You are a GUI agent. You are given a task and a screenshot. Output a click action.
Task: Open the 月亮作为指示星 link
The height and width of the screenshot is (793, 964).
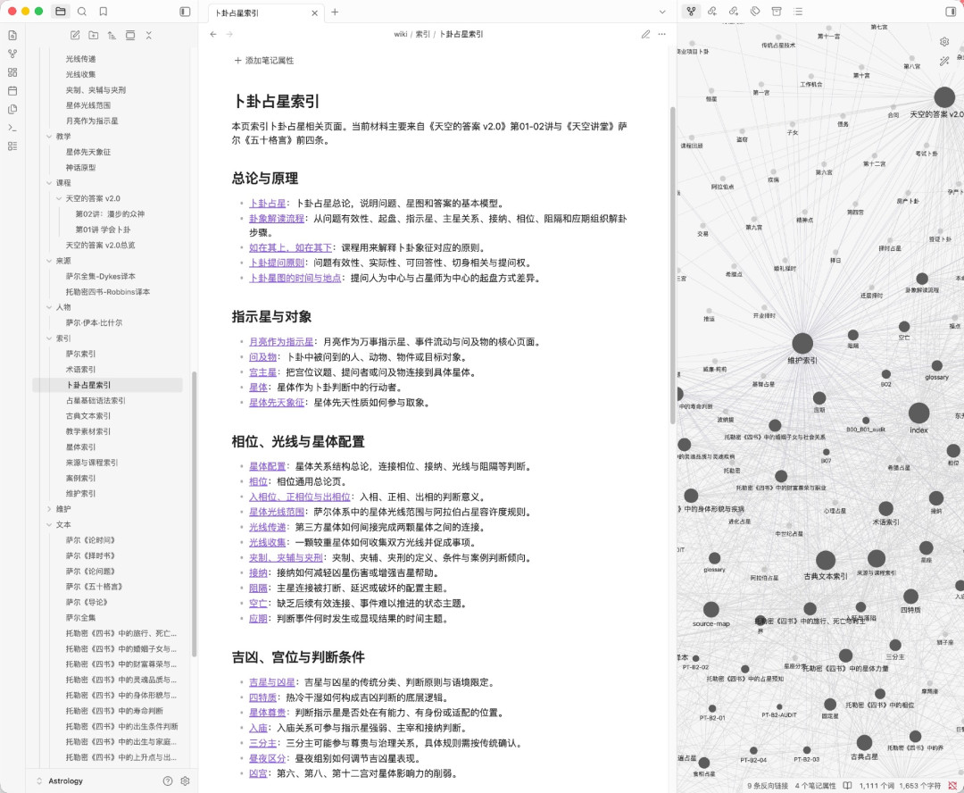281,341
